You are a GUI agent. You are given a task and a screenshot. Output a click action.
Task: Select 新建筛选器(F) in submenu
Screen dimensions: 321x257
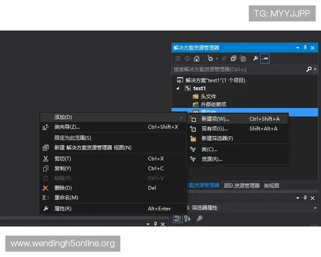pyautogui.click(x=238, y=139)
